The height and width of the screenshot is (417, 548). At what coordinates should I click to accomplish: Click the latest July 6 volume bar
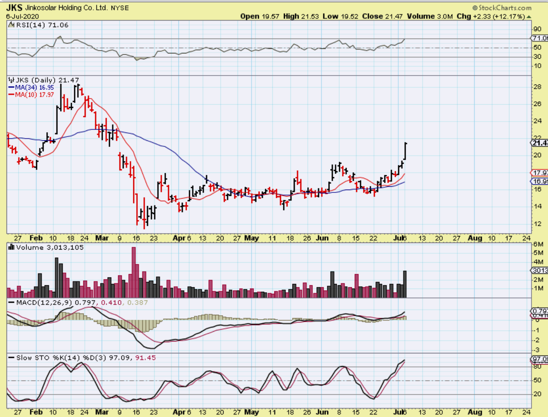coord(405,284)
